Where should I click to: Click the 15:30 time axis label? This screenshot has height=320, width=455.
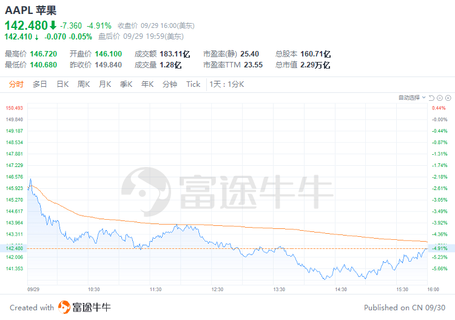click(x=402, y=290)
